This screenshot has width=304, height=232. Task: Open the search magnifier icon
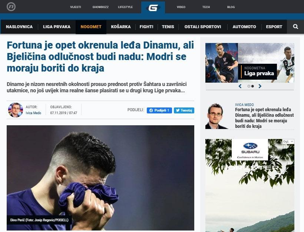point(295,27)
